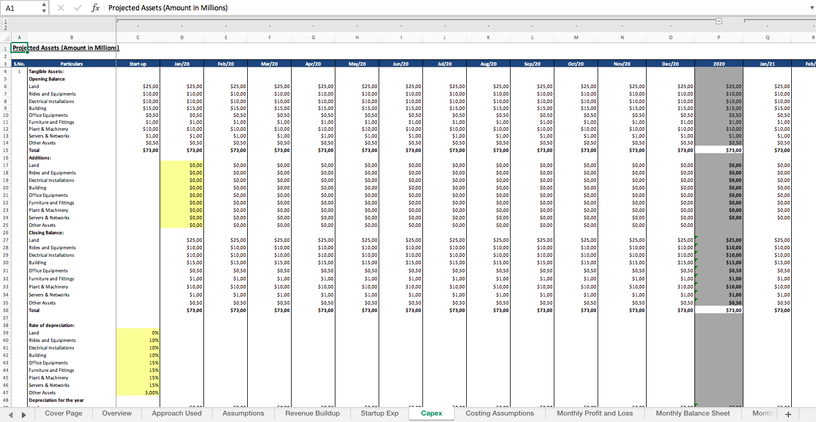Collapse the column group with the minus button
The width and height of the screenshot is (816, 422).
[x=719, y=21]
